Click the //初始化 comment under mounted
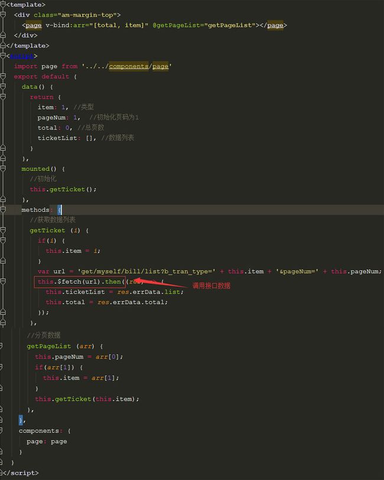384x480 pixels. (x=43, y=179)
